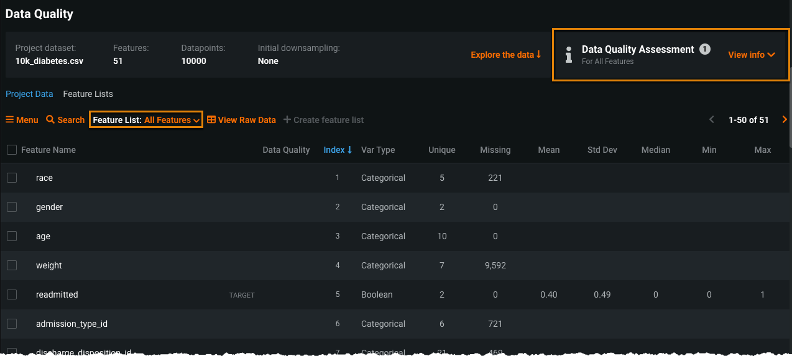Click the View Raw Data table icon

click(x=211, y=120)
